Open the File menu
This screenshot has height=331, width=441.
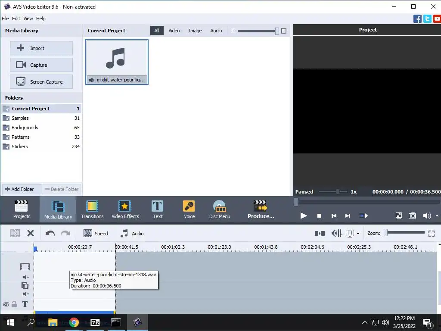[x=5, y=19]
